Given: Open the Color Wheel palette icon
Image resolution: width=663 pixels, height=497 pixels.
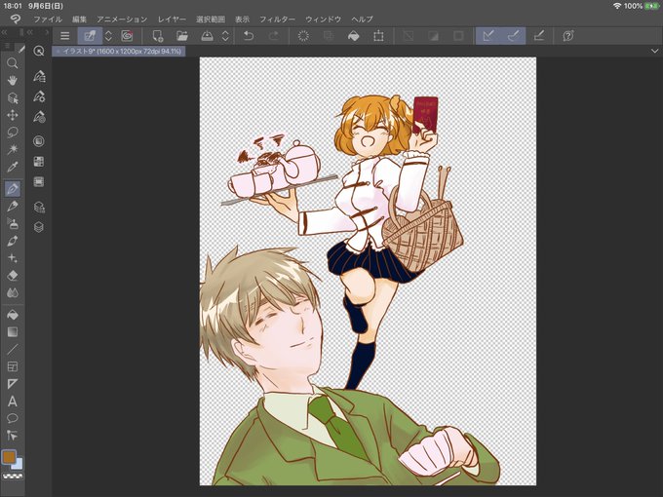Looking at the screenshot, I should (38, 141).
